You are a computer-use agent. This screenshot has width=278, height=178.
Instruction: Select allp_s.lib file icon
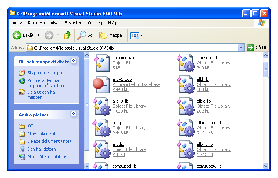186,149
